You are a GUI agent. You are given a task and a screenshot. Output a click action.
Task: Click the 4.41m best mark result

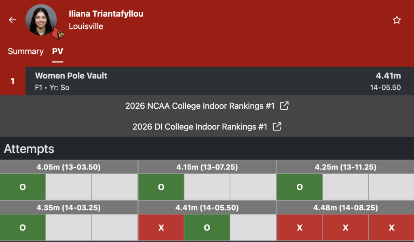(388, 76)
